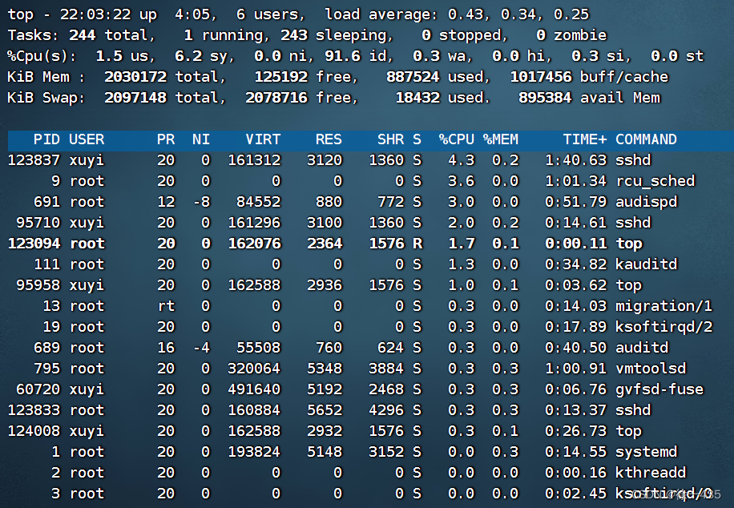Click the %MEM column header
Viewport: 734px width, 508px height.
coord(500,139)
